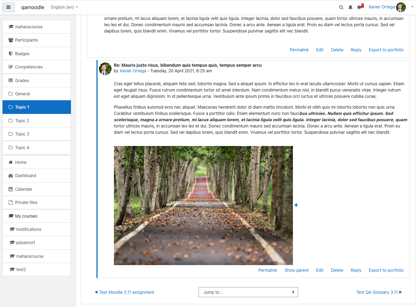This screenshot has width=417, height=307.
Task: Go to previous activity Test Moodle 3.11 assignment
Action: click(124, 292)
